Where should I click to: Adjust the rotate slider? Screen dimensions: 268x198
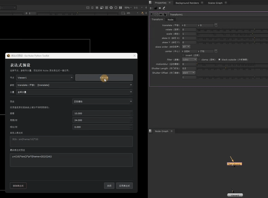click(232, 30)
